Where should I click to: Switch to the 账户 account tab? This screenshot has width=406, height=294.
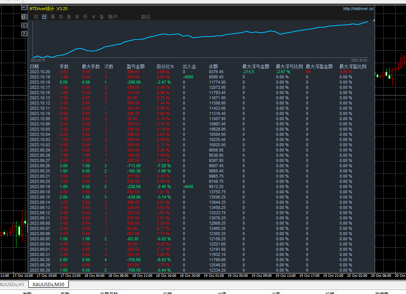coord(113,17)
